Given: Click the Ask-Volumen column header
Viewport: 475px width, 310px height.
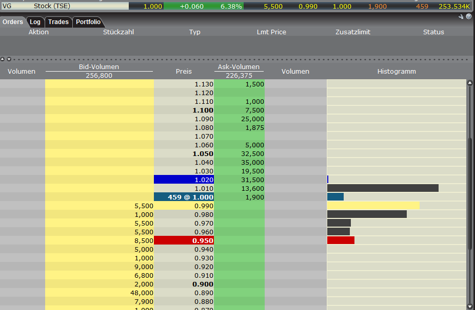Looking at the screenshot, I should coord(239,67).
